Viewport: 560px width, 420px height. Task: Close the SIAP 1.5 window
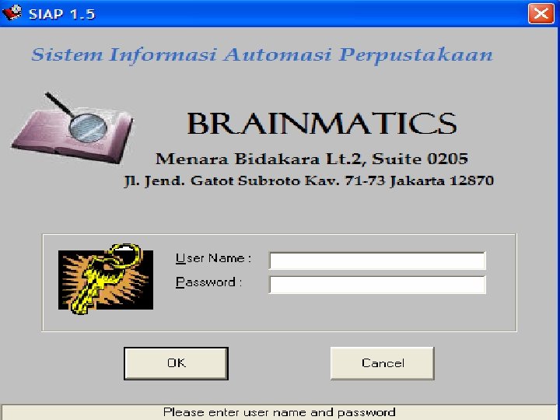[x=541, y=13]
